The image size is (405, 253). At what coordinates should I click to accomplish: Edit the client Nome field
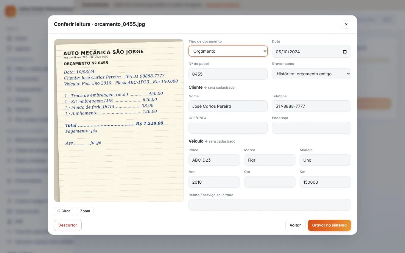(x=228, y=106)
